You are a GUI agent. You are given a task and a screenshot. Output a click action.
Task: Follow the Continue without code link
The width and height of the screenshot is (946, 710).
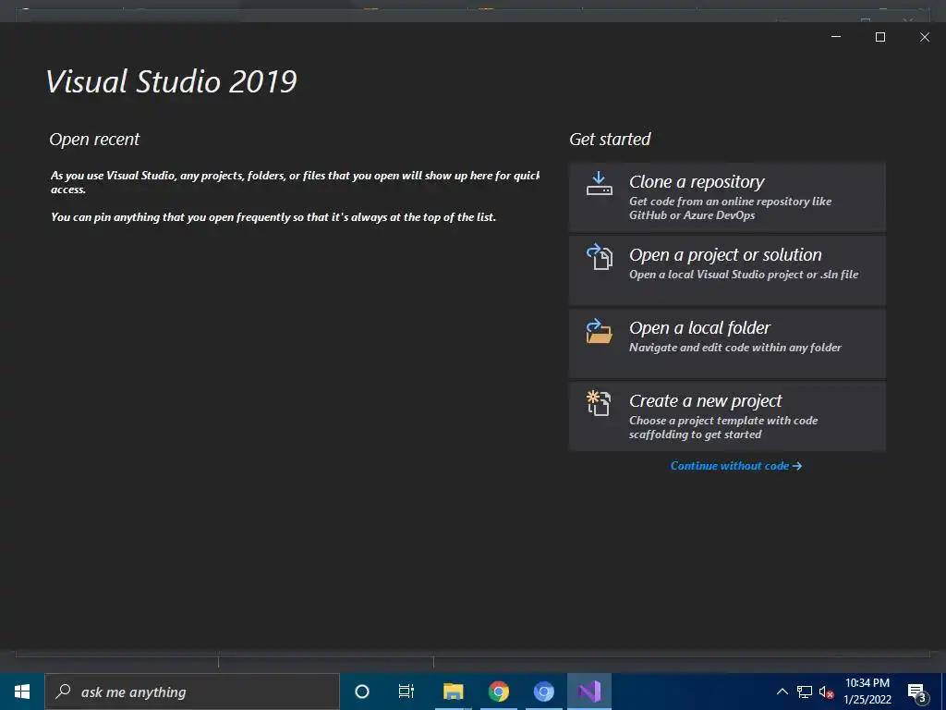736,466
